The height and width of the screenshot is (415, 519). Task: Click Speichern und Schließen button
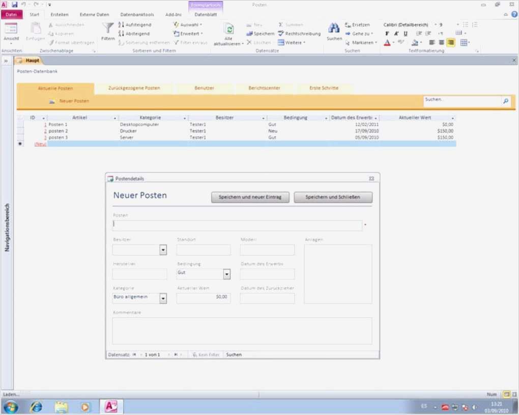click(333, 197)
